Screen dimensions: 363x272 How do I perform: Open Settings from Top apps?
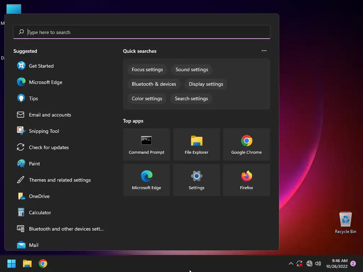(x=196, y=180)
